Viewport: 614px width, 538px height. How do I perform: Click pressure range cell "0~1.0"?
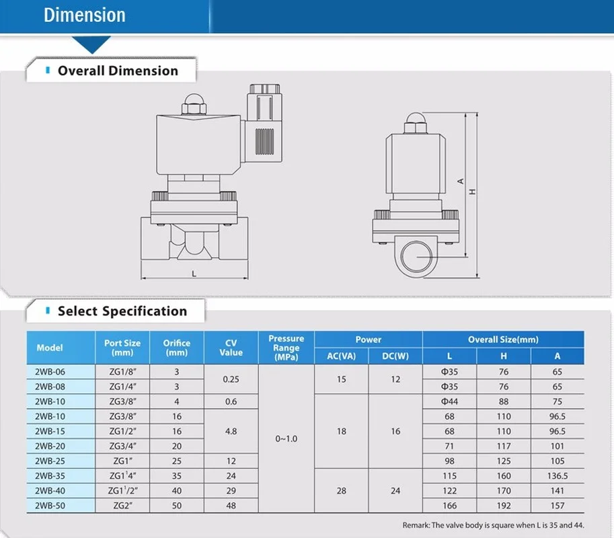[x=286, y=438]
